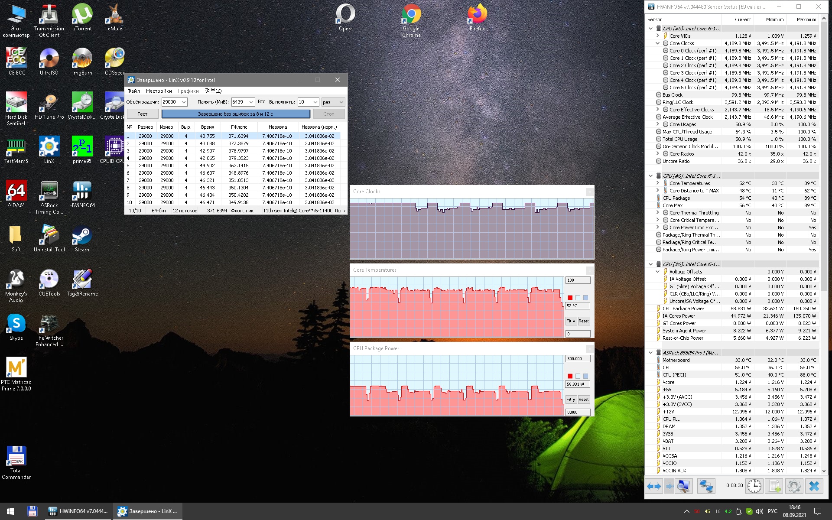832x520 pixels.
Task: Click the blue X close sensors icon
Action: tap(814, 486)
